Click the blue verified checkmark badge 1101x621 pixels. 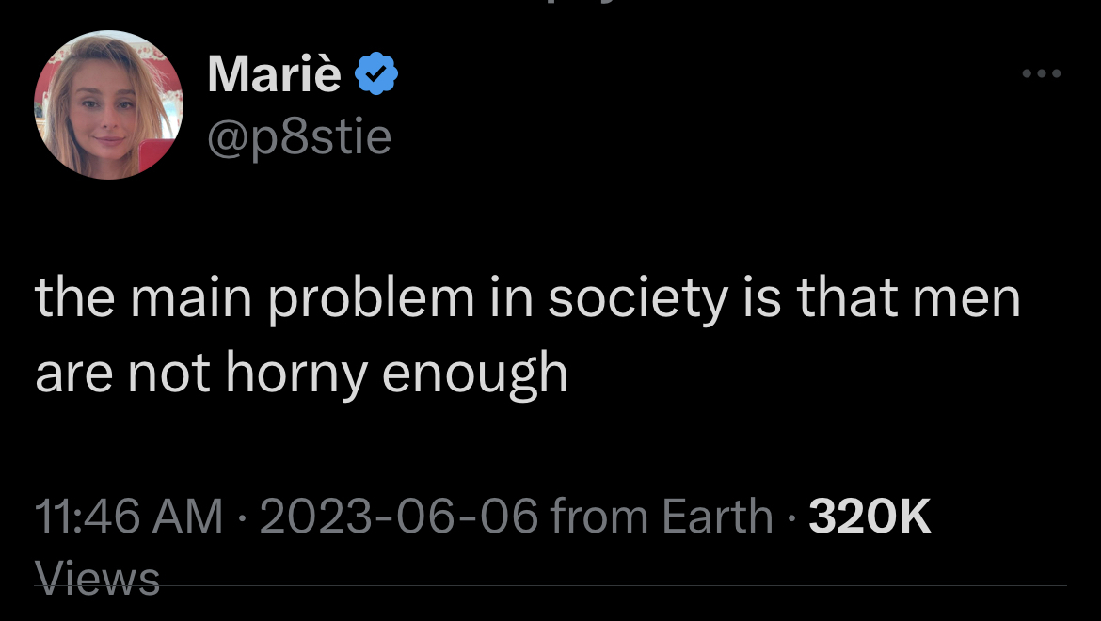pyautogui.click(x=376, y=75)
